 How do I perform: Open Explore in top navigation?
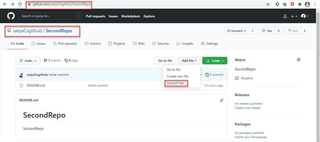click(149, 16)
